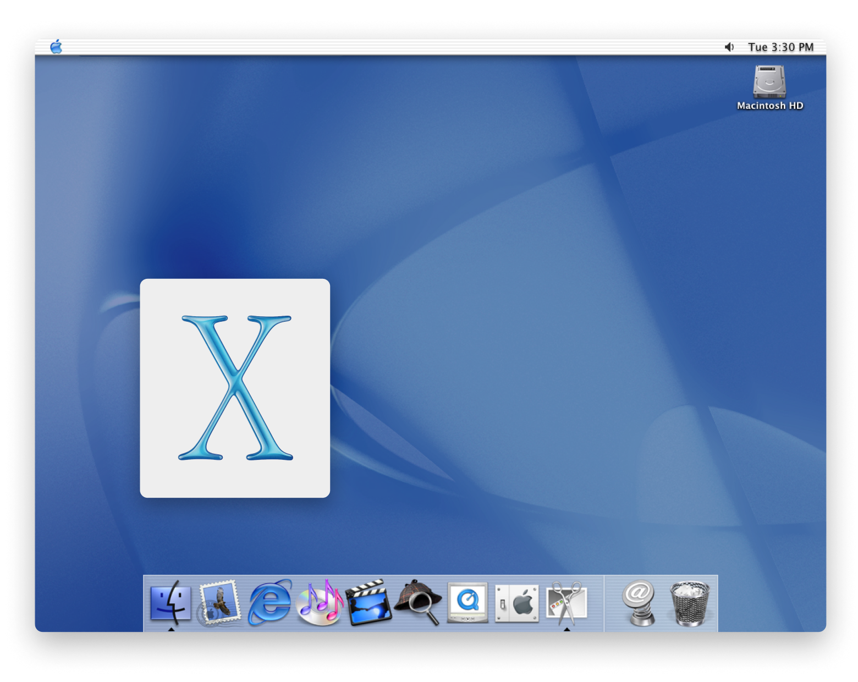
Task: Click the Tue 3:30 PM clock
Action: [x=780, y=47]
